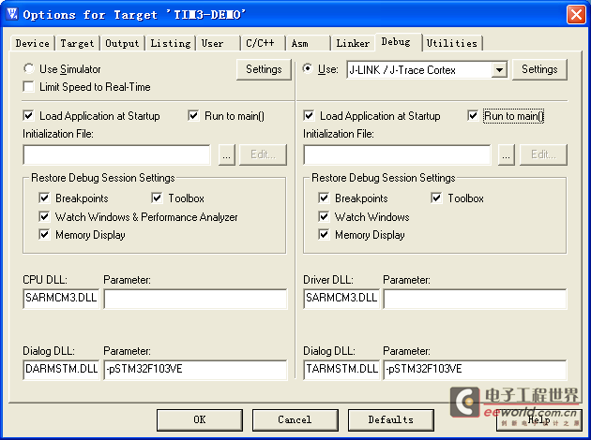
Task: Open the Utilities tab
Action: 452,43
